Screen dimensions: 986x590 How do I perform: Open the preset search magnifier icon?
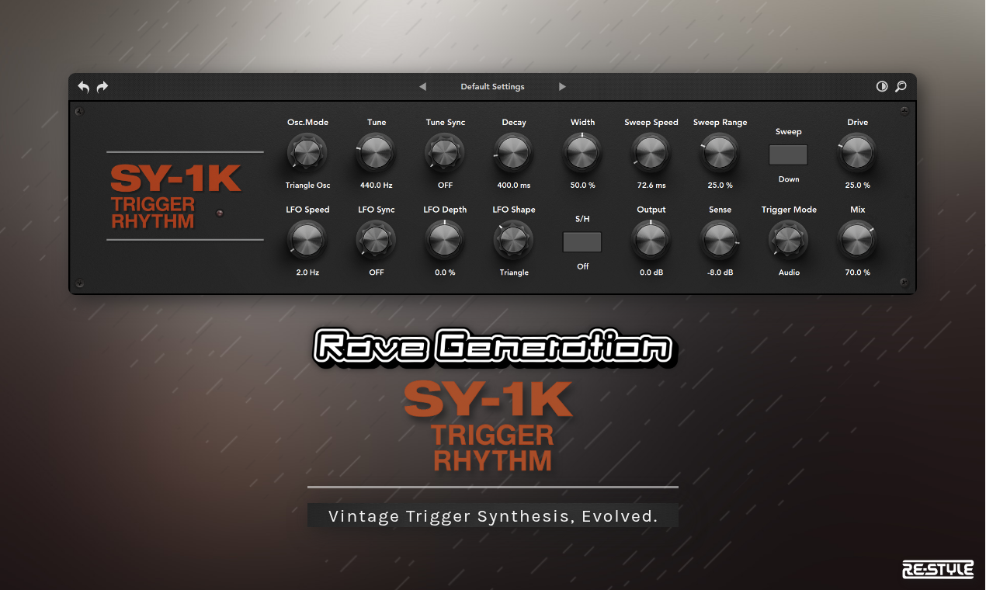pyautogui.click(x=901, y=86)
